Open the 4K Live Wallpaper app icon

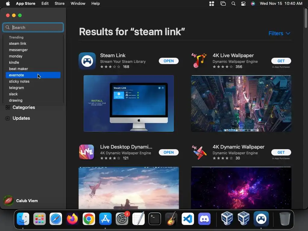click(x=199, y=61)
